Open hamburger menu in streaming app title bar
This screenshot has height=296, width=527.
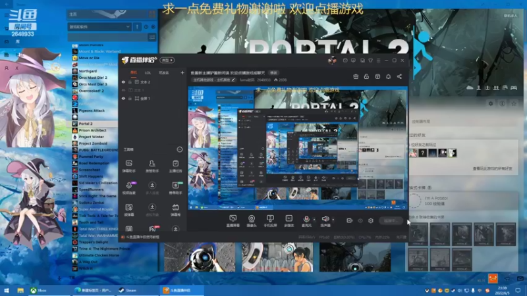click(x=378, y=61)
